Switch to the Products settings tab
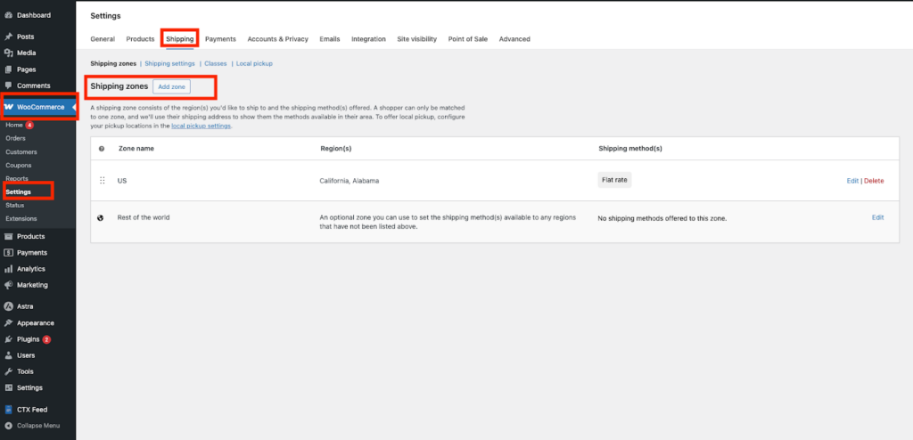 pyautogui.click(x=140, y=39)
